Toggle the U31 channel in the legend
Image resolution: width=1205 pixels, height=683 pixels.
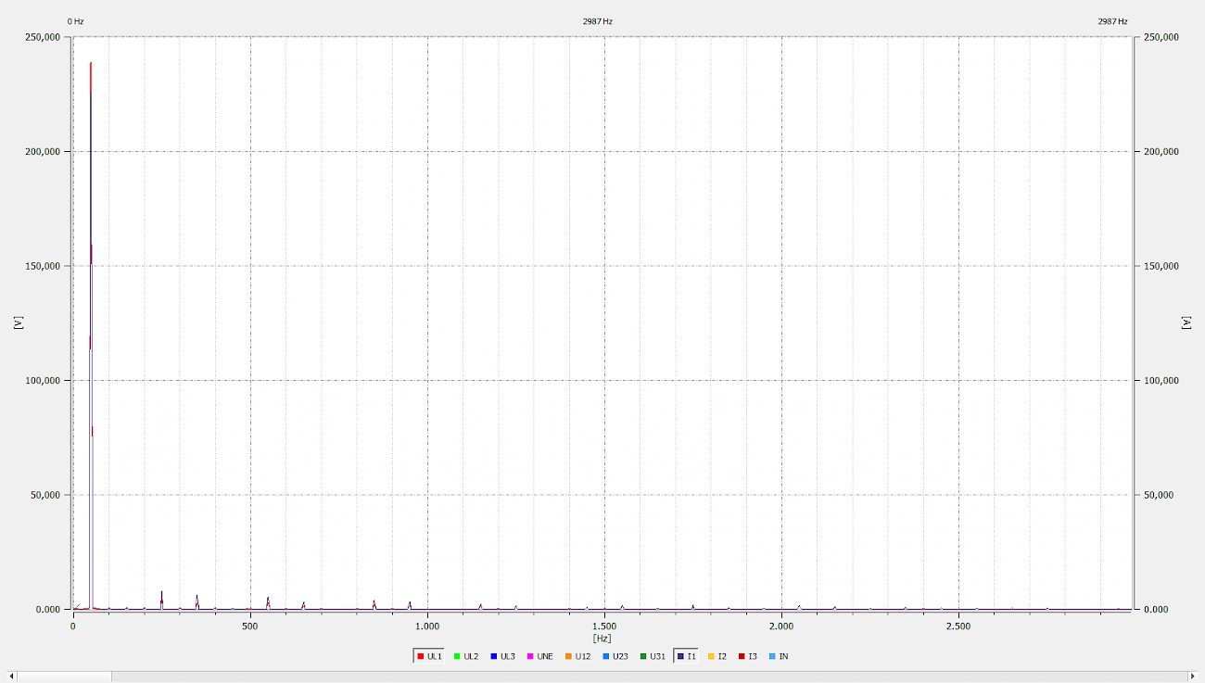[x=652, y=656]
